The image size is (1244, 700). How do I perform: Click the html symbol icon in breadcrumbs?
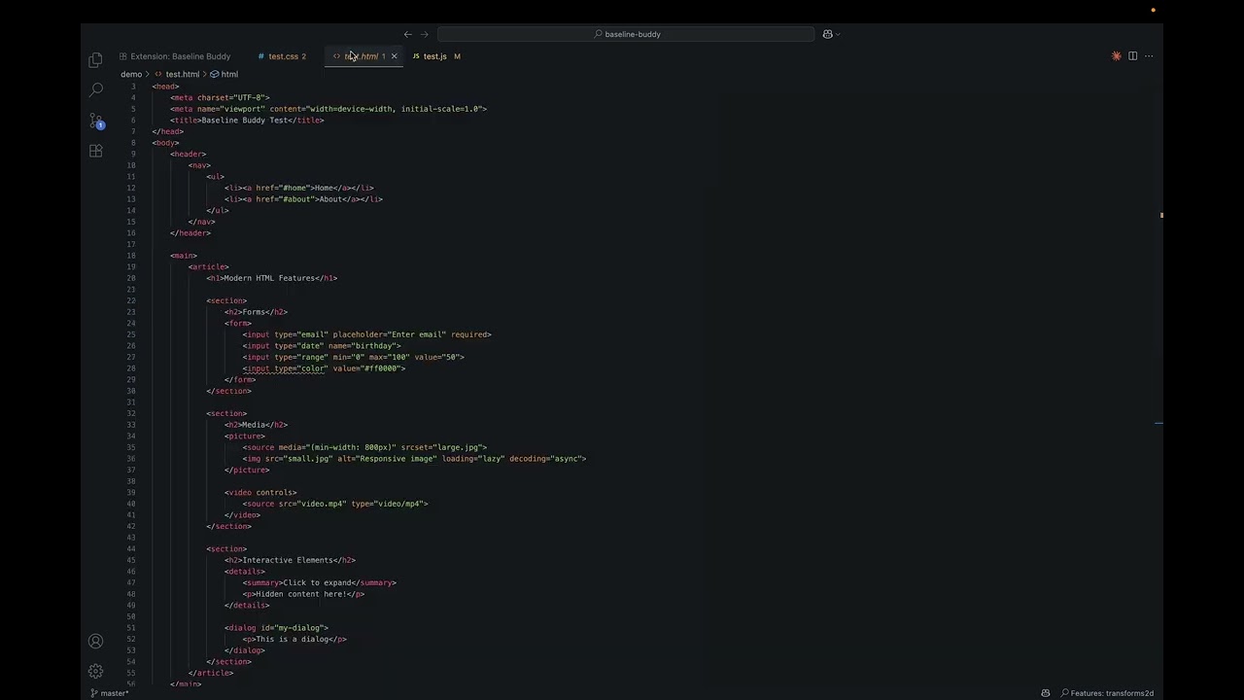[215, 74]
